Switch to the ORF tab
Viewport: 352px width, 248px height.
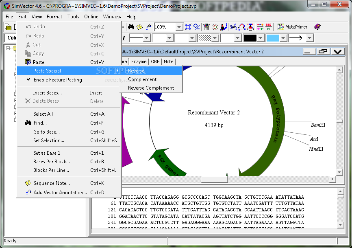(155, 61)
